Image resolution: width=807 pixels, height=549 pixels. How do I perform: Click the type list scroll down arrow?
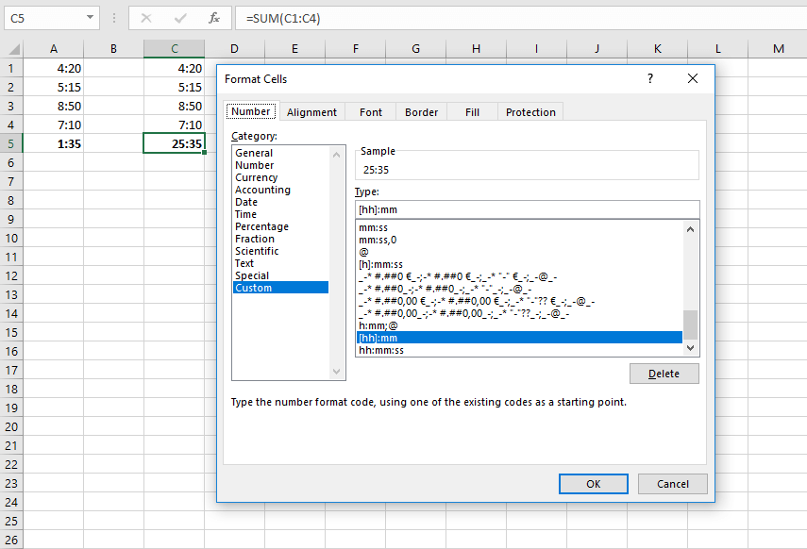click(691, 348)
